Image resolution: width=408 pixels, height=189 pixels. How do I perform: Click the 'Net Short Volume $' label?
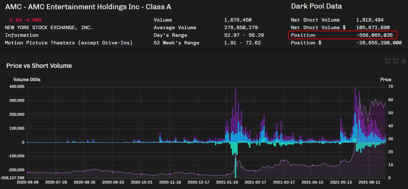(318, 28)
